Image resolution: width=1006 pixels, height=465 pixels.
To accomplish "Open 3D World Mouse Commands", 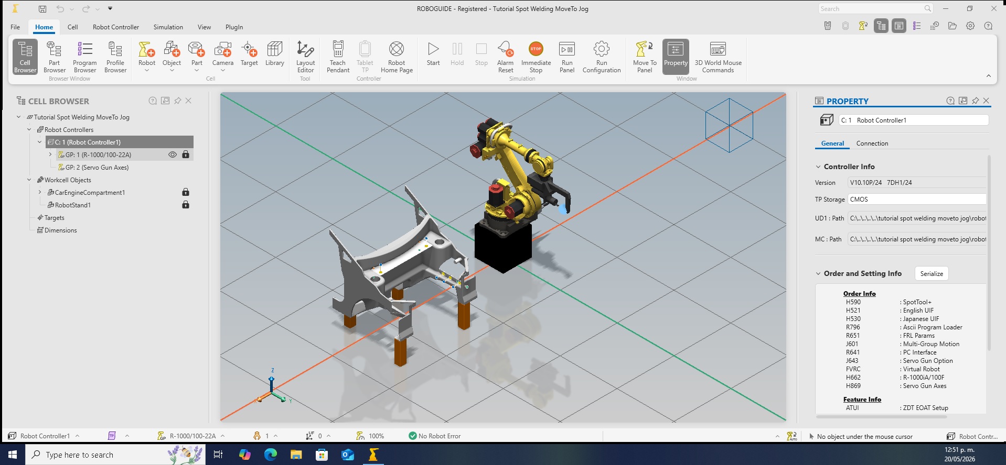I will 718,57.
